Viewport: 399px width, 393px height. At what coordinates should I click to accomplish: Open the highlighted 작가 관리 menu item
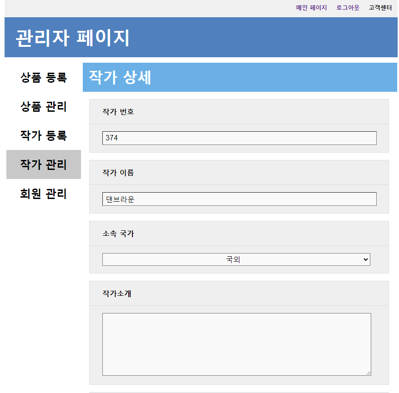click(x=44, y=164)
